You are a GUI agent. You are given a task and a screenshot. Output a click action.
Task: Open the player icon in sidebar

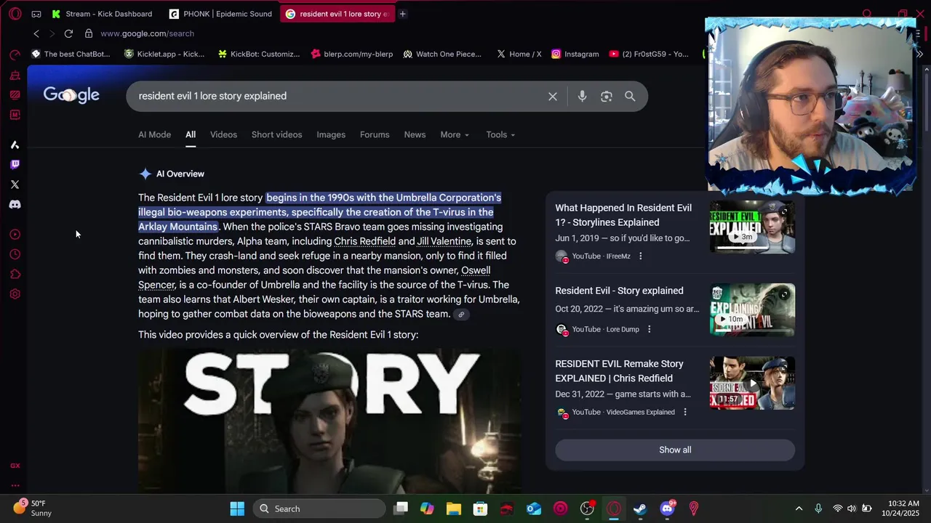pos(15,235)
